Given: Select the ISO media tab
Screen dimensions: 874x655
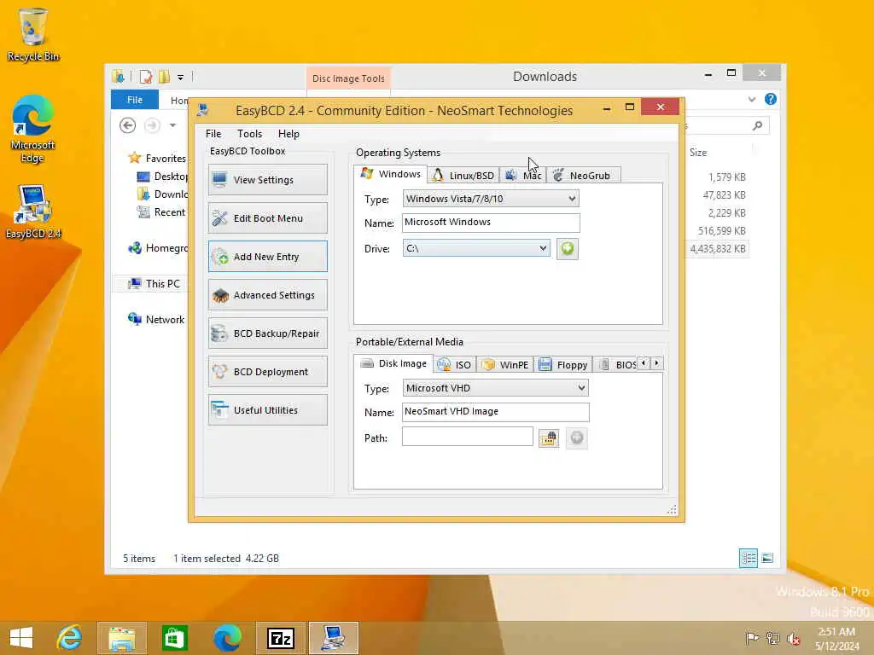Looking at the screenshot, I should click(454, 365).
